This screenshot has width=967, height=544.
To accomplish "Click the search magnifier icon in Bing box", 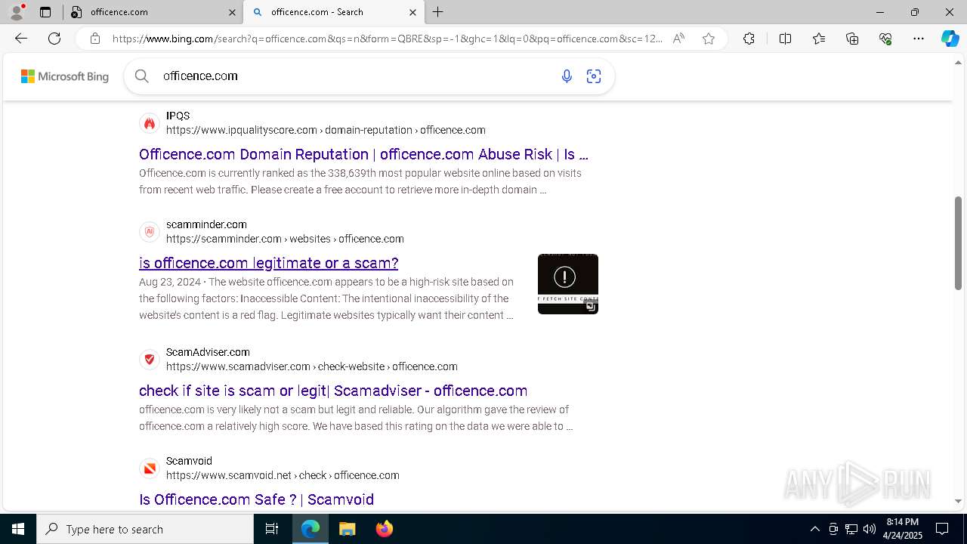I will point(141,76).
